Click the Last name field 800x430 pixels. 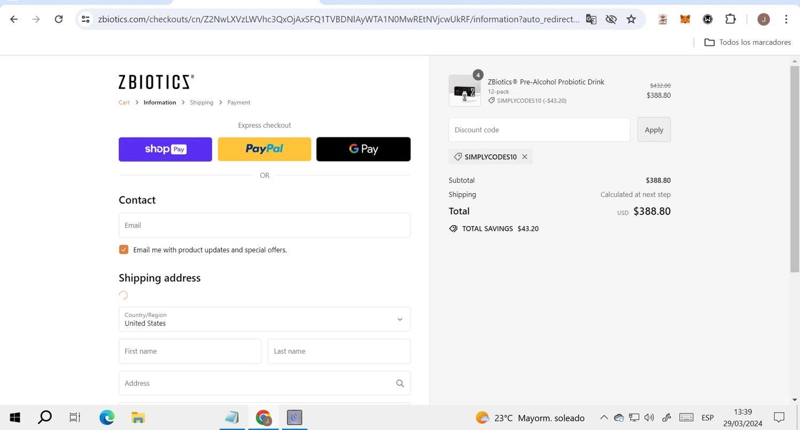tap(339, 351)
